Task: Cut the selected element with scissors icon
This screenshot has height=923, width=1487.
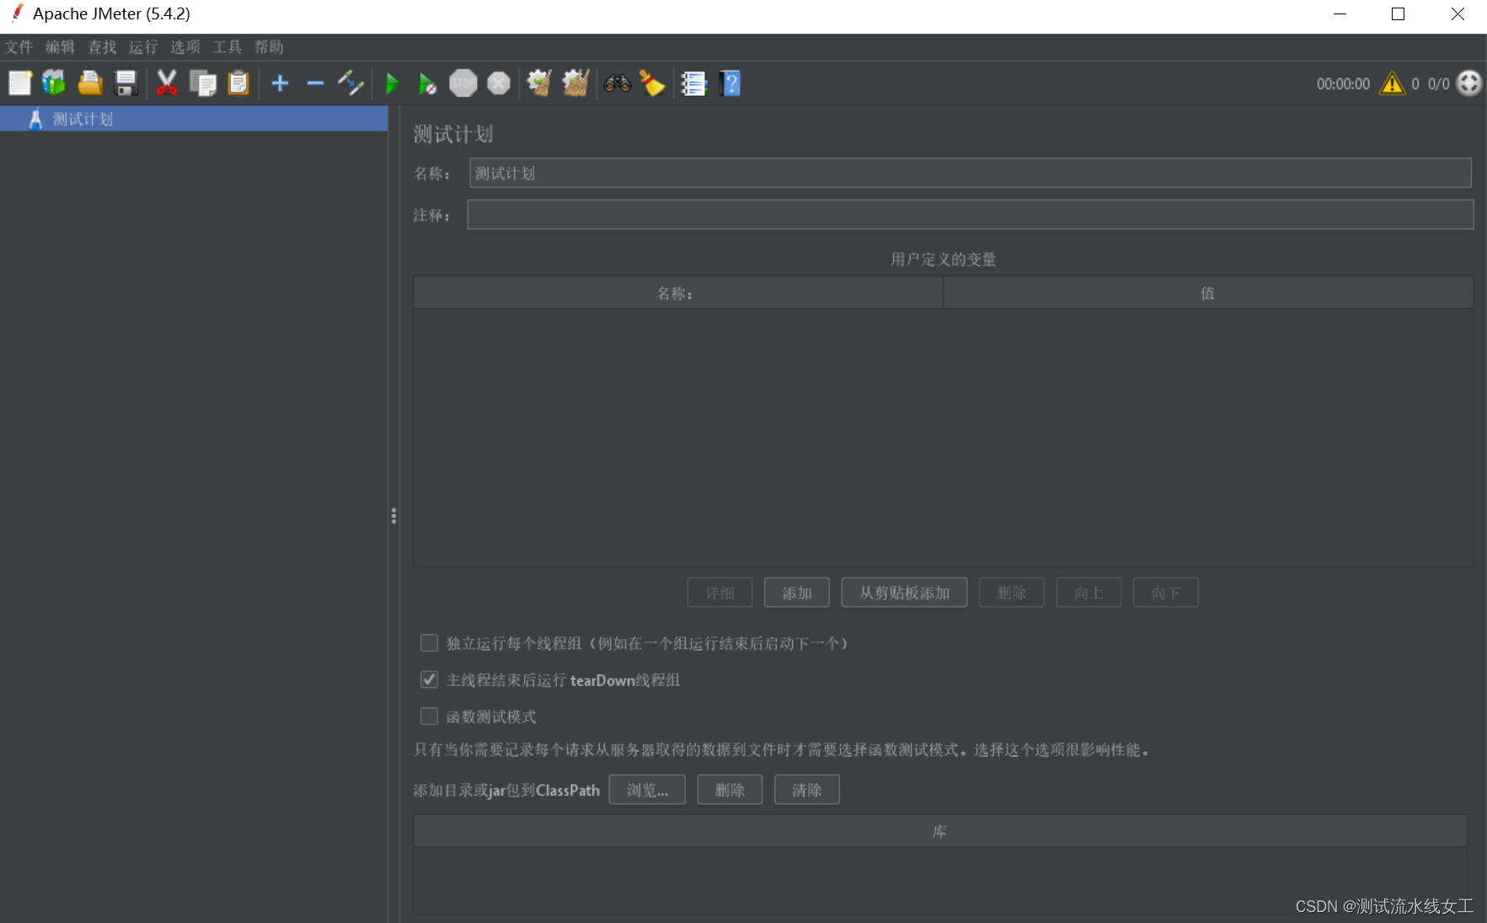Action: (x=166, y=83)
